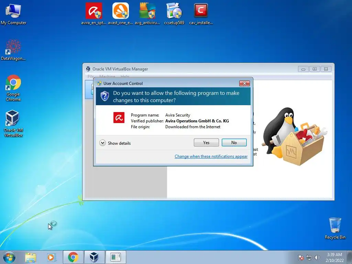Click the Avira logo in UAC dialog
The image size is (352, 264).
[119, 118]
